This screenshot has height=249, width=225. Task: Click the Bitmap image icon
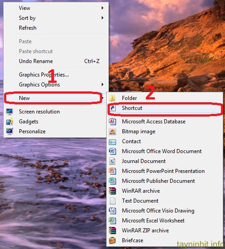[112, 131]
